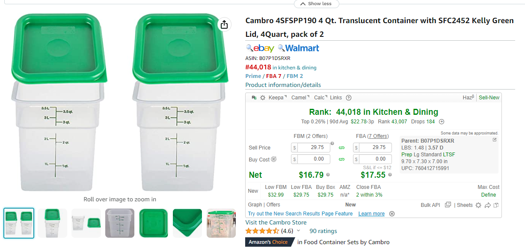The image size is (525, 251).
Task: Click the share icon on product image
Action: point(224,24)
